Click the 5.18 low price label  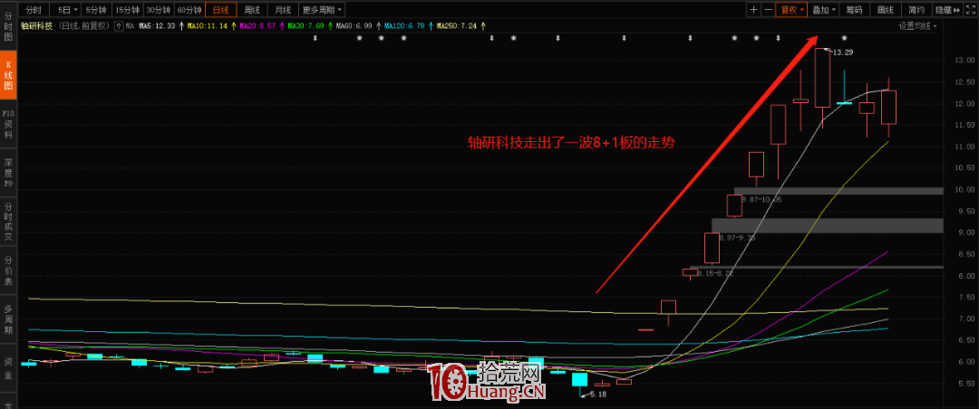pos(596,394)
